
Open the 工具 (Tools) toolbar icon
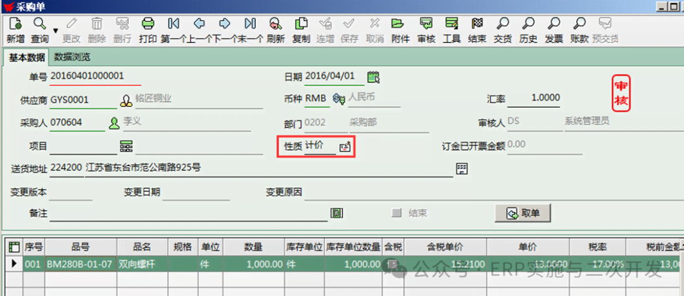click(451, 30)
